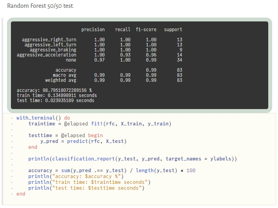Click the 'testtime = @elapsed begin' line
The image size is (278, 208).
point(66,136)
